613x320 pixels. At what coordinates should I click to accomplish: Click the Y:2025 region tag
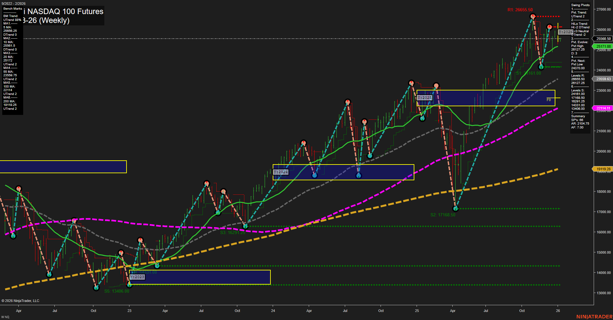click(x=425, y=97)
